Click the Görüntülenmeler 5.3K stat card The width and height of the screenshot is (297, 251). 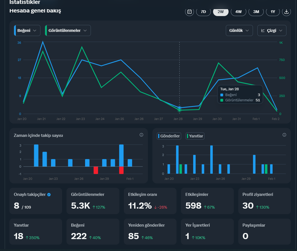pyautogui.click(x=93, y=201)
